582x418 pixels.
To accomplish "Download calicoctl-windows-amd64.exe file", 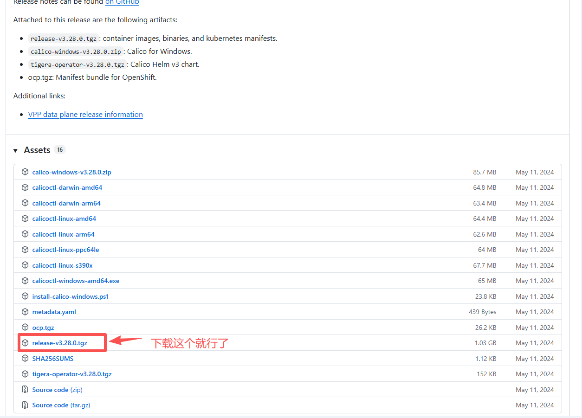I will coord(76,281).
